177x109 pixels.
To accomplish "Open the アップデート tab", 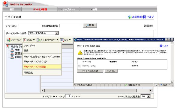I will tap(68, 10).
